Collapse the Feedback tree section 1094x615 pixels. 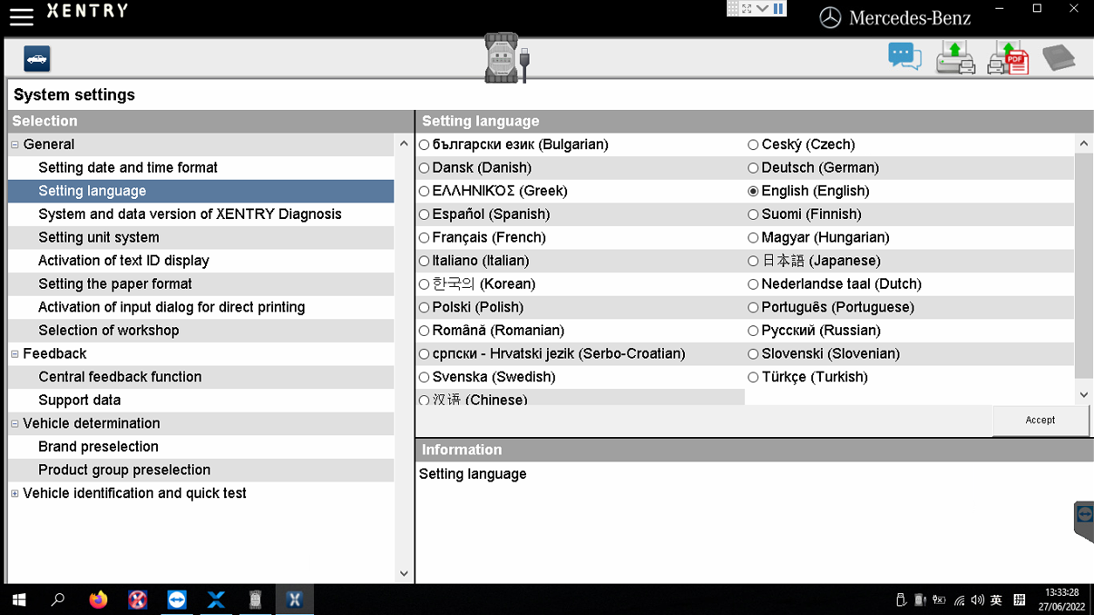15,354
